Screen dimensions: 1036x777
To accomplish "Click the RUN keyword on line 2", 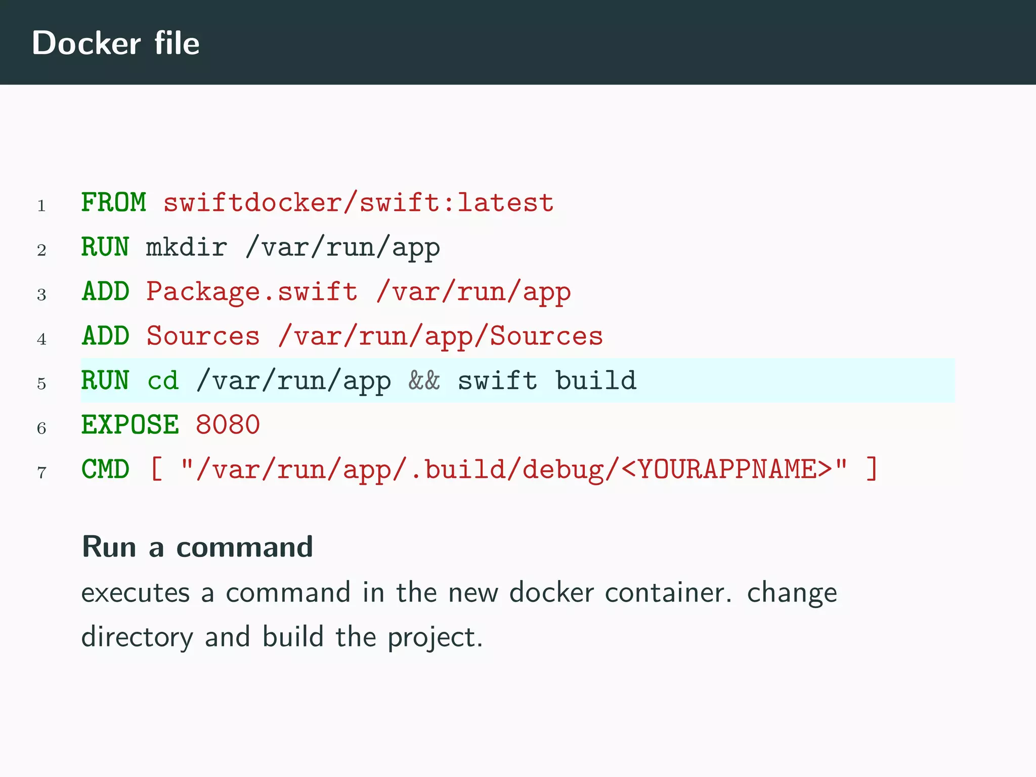I will click(105, 247).
